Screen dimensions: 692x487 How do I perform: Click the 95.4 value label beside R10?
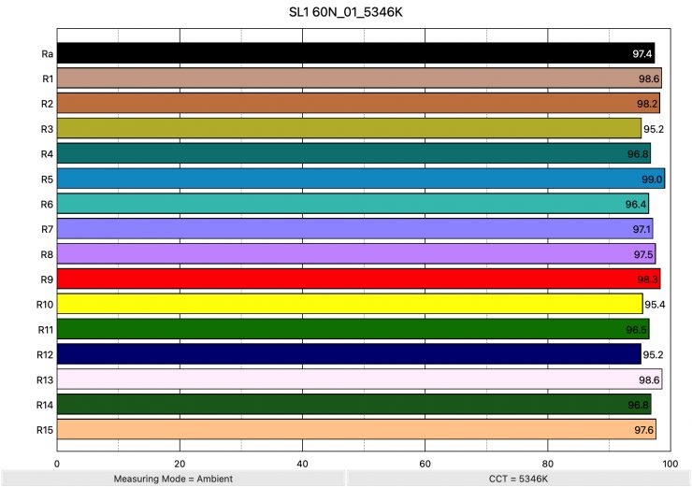(x=655, y=305)
